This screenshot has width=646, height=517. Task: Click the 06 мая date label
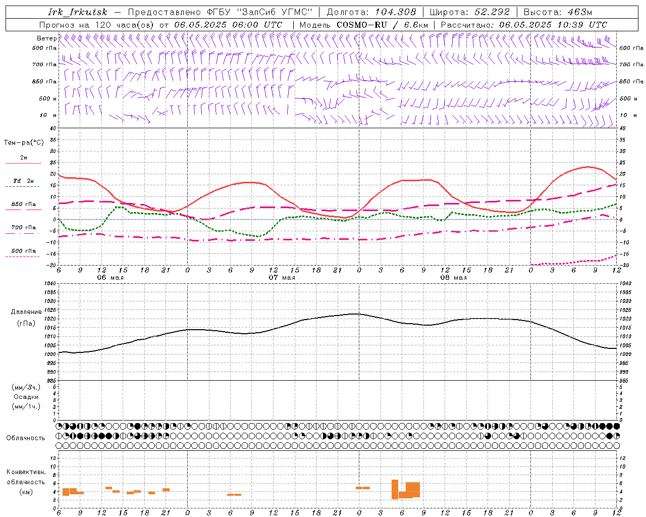click(x=110, y=278)
